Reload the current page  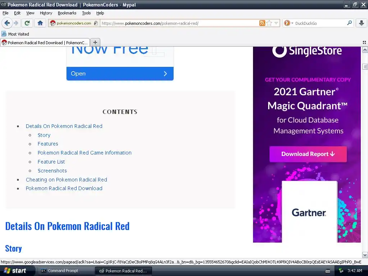pos(27,23)
